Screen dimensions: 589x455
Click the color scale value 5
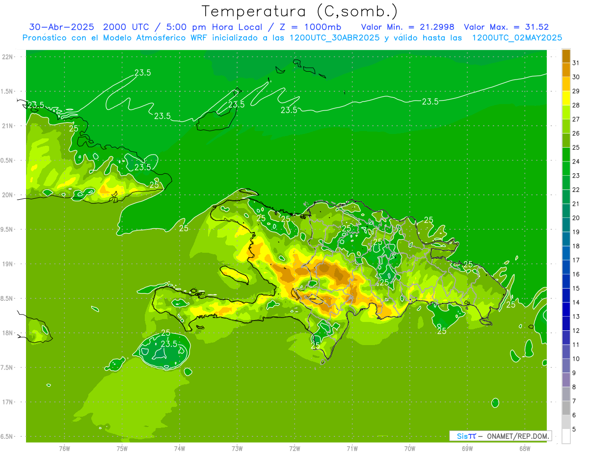point(574,429)
